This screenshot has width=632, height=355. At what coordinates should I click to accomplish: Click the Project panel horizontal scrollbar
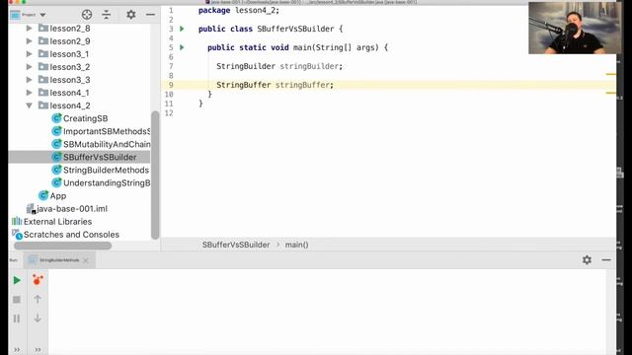click(62, 246)
